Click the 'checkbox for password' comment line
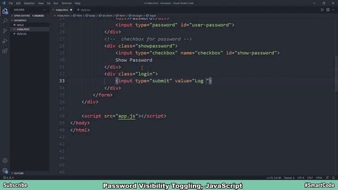The height and width of the screenshot is (190, 338). [x=148, y=39]
